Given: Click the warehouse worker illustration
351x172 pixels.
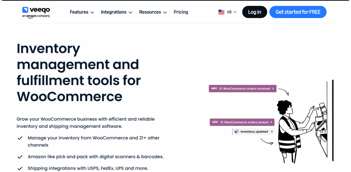Looking at the screenshot, I should 304,122.
